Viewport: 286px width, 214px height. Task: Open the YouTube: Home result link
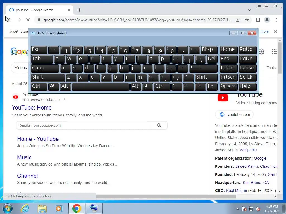coord(32,108)
